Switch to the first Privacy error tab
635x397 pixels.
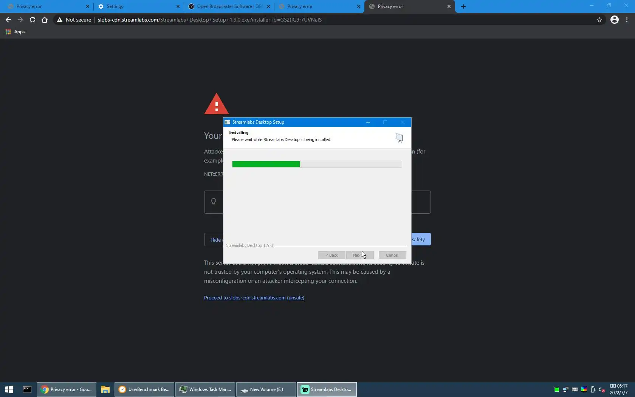coord(48,6)
